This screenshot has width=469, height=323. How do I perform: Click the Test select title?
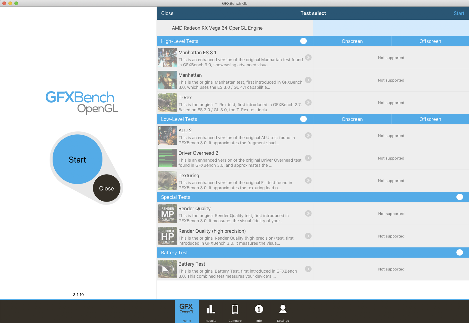313,13
